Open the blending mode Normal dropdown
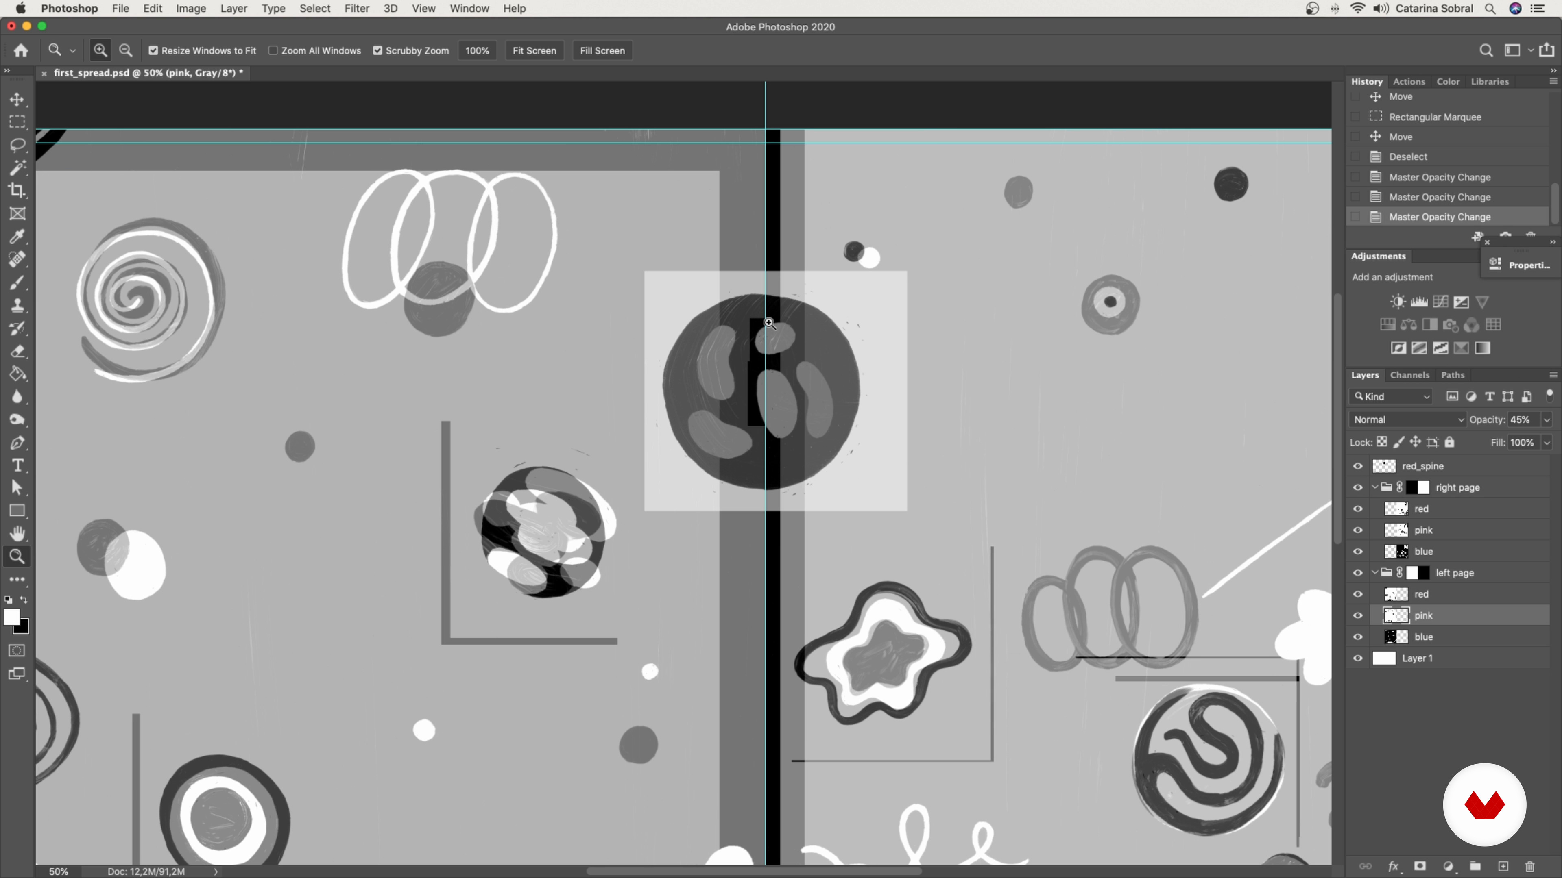 pyautogui.click(x=1407, y=419)
